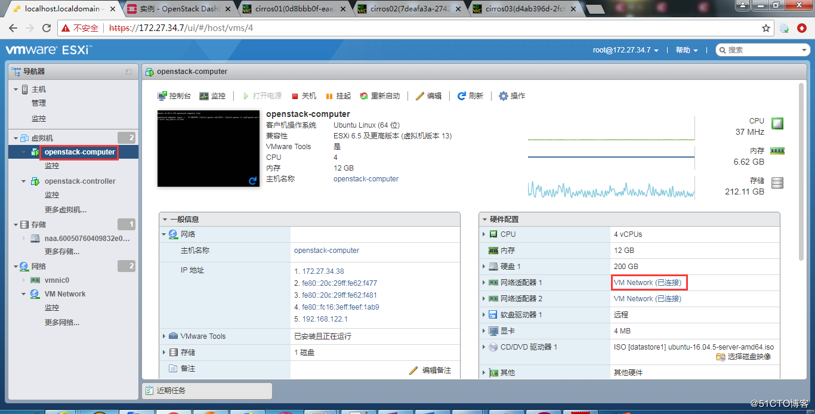The width and height of the screenshot is (815, 414).
Task: Click VM Network link for adapter 1
Action: point(647,283)
